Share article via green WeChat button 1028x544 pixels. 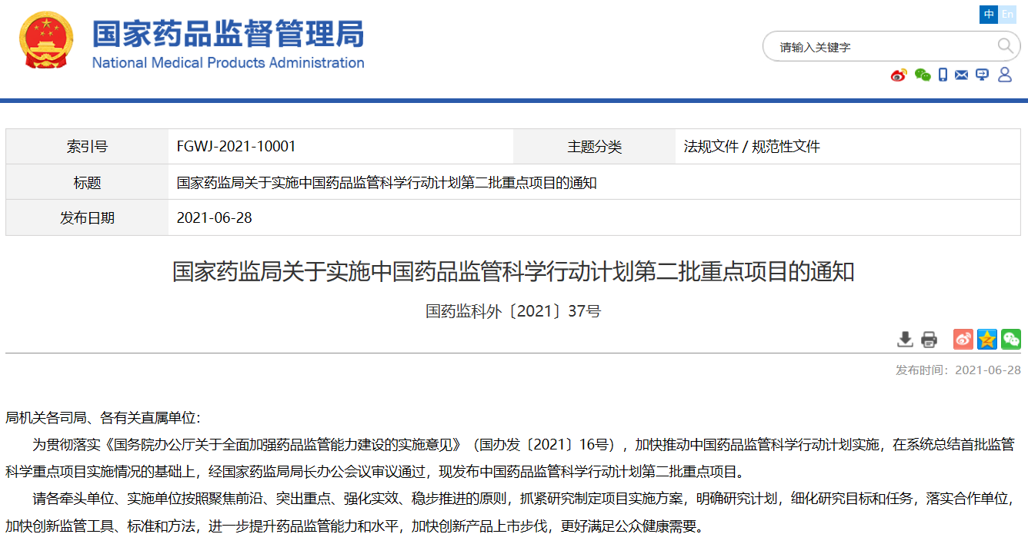[x=1011, y=339]
